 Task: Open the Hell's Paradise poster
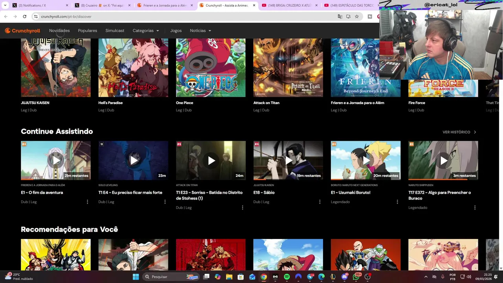(133, 68)
